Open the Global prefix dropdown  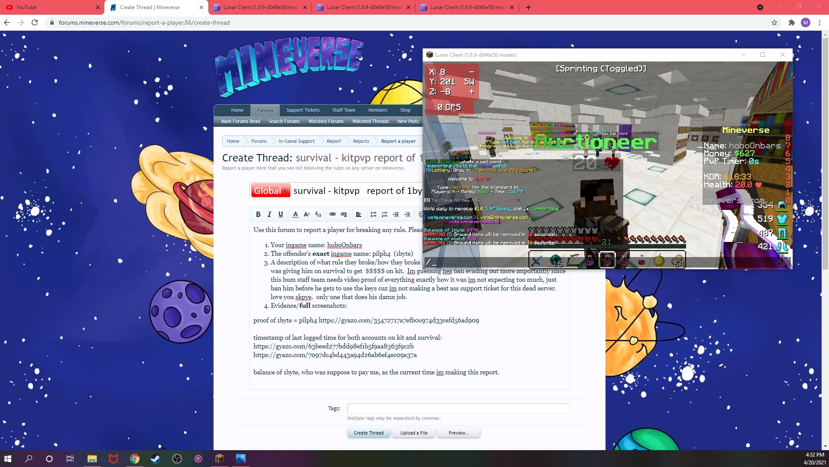270,190
